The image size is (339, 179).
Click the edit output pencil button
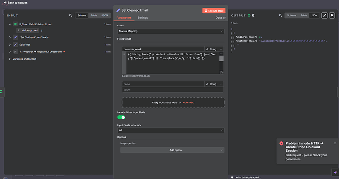324,15
